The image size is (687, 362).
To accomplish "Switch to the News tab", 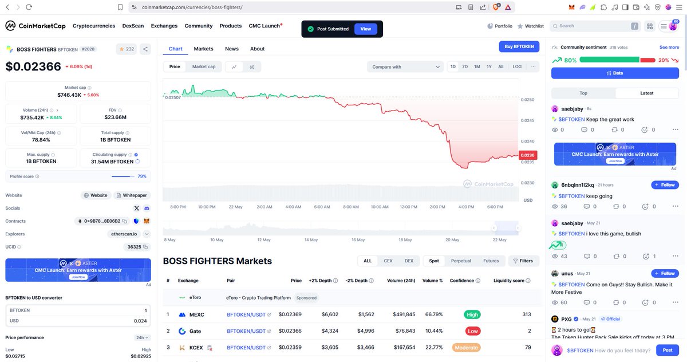I will pyautogui.click(x=232, y=49).
